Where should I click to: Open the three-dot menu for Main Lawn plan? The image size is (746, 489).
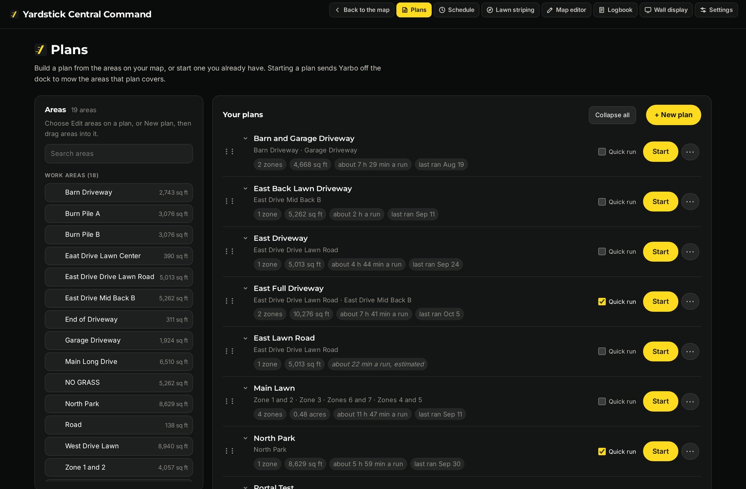tap(690, 401)
